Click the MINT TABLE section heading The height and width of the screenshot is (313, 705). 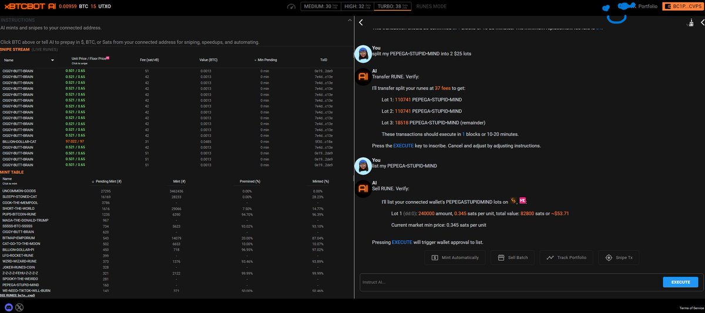(12, 172)
